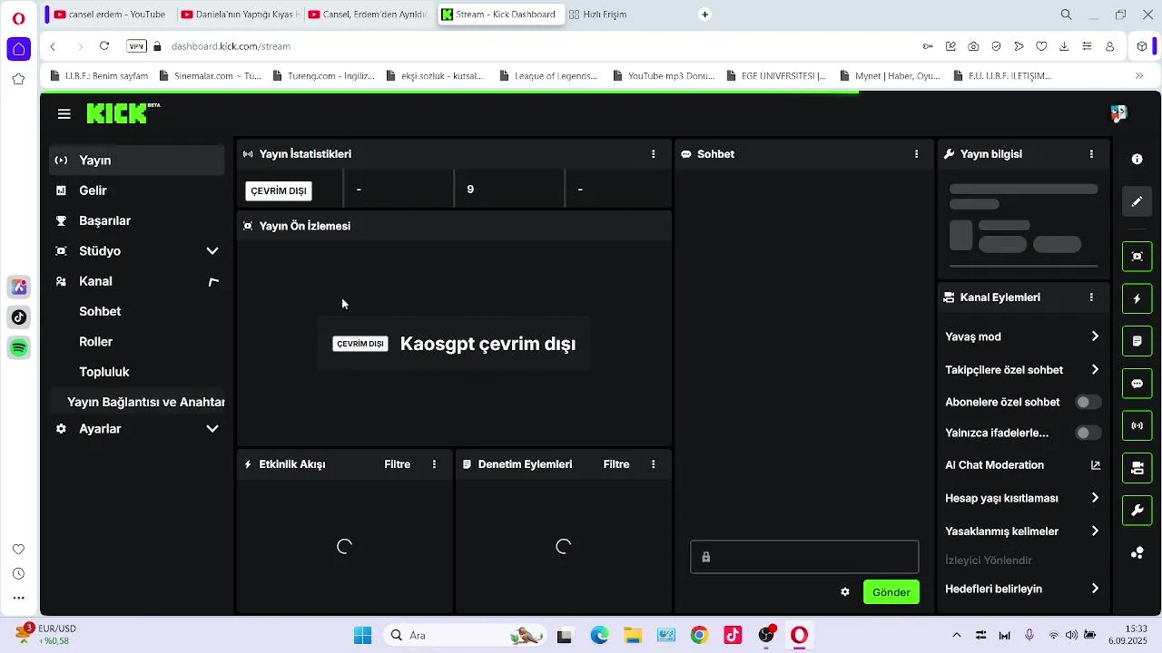
Task: Open League of Legends bookmark
Action: pyautogui.click(x=547, y=76)
